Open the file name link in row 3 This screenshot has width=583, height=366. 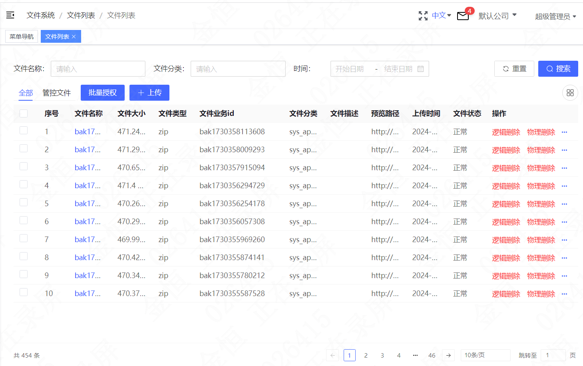tap(88, 168)
